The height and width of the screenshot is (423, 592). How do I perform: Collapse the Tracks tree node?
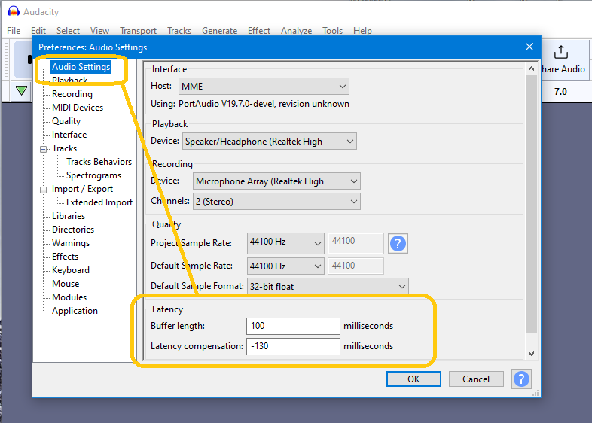point(44,149)
